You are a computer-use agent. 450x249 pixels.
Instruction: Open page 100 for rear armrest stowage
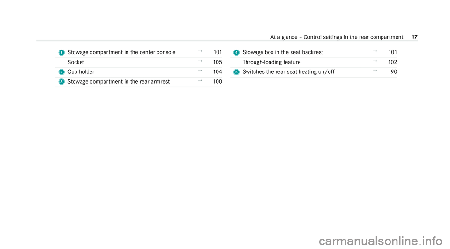click(217, 81)
